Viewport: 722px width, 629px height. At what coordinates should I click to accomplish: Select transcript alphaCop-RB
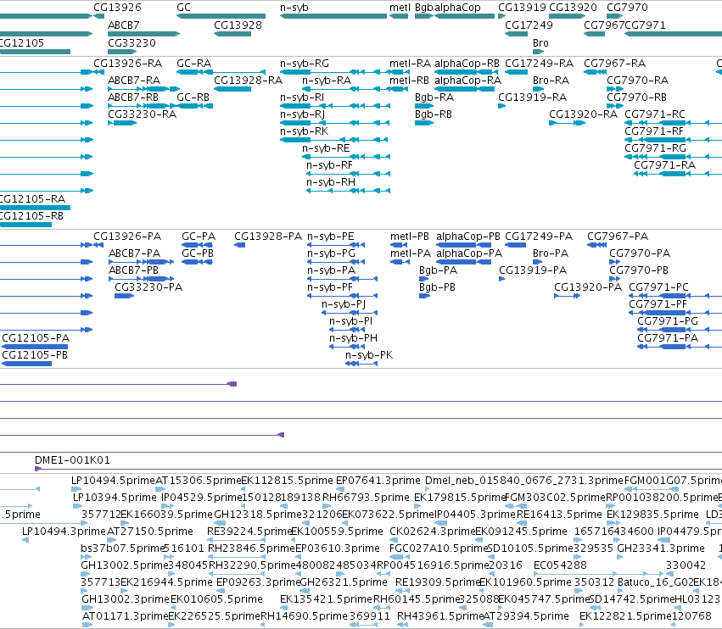(467, 63)
